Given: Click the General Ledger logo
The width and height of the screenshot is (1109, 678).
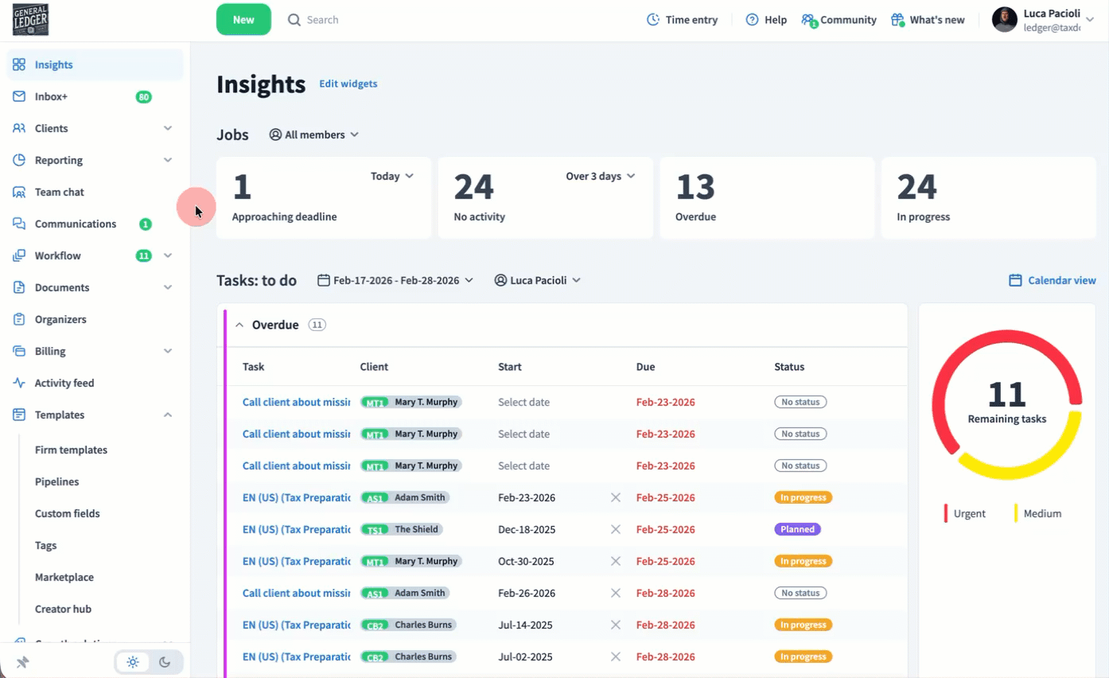Looking at the screenshot, I should 31,20.
